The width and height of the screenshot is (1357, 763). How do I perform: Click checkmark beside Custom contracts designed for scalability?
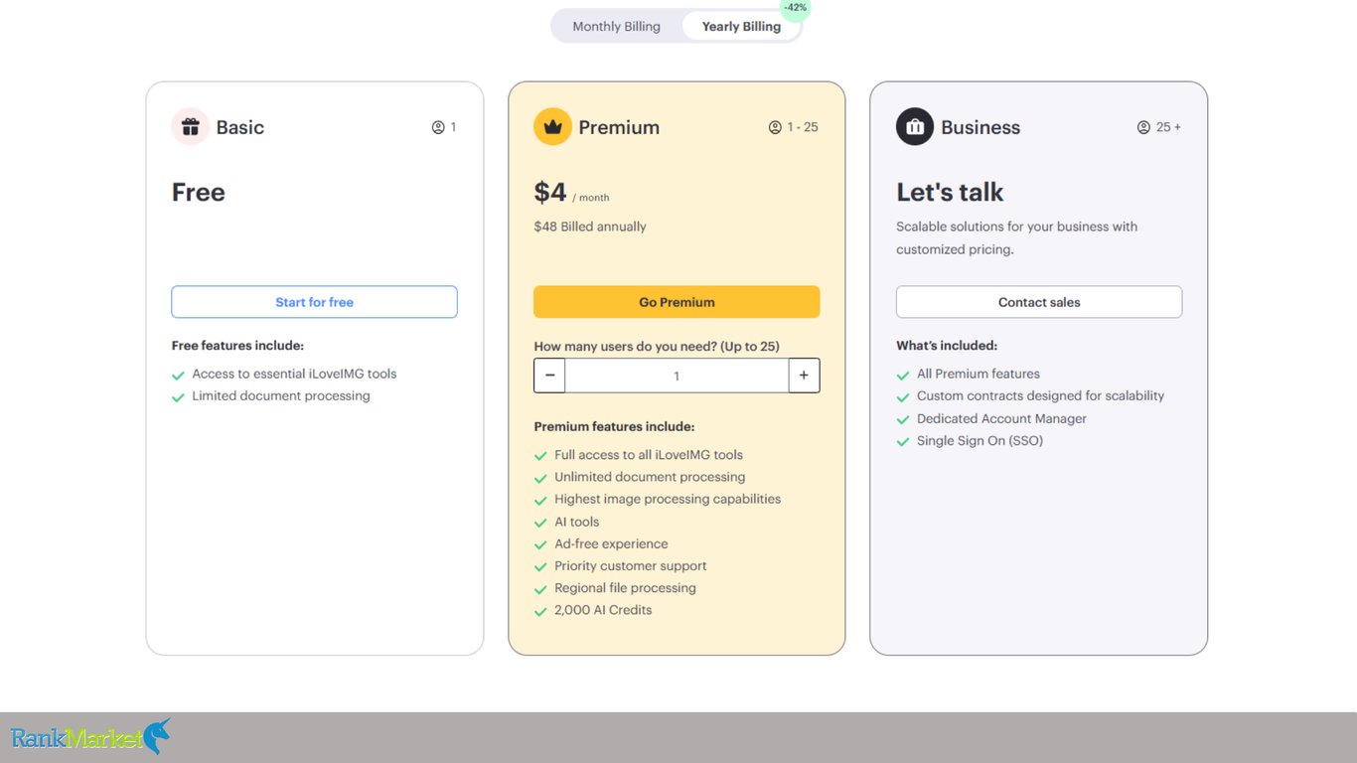(x=904, y=397)
